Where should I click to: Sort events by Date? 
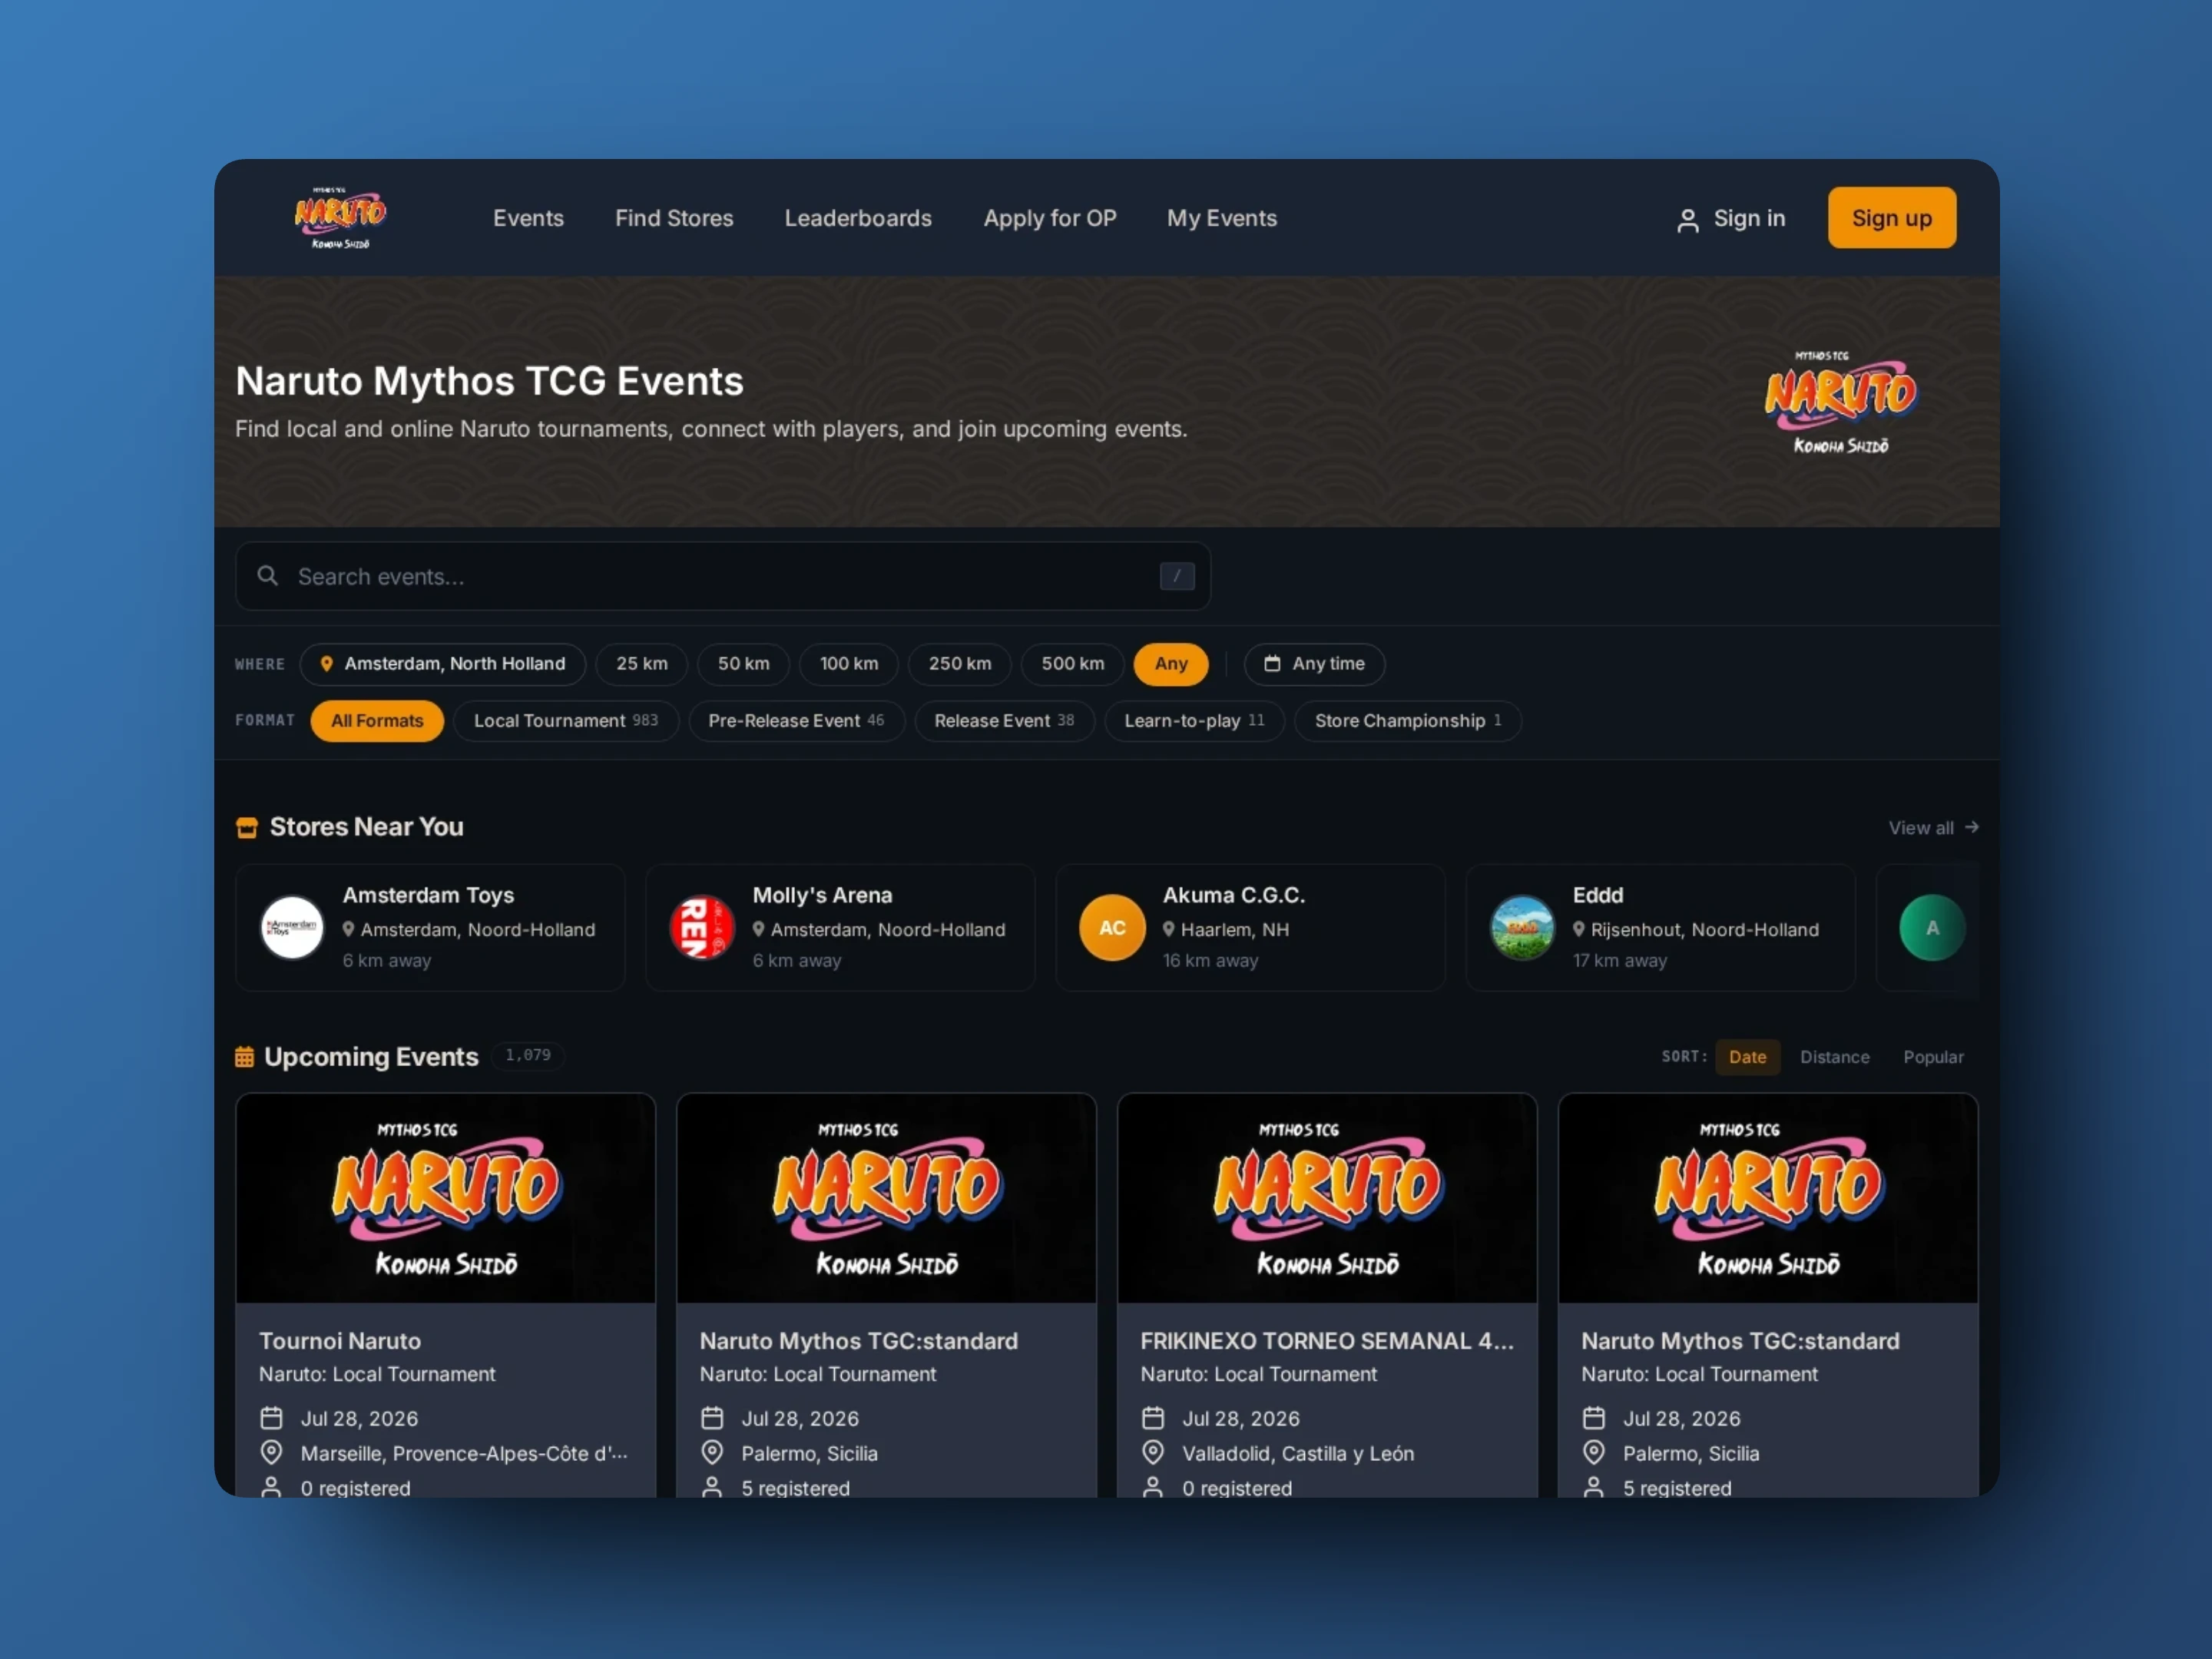pyautogui.click(x=1747, y=1057)
